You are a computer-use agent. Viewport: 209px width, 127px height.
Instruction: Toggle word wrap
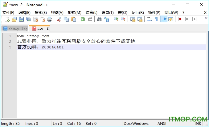click(x=150, y=19)
